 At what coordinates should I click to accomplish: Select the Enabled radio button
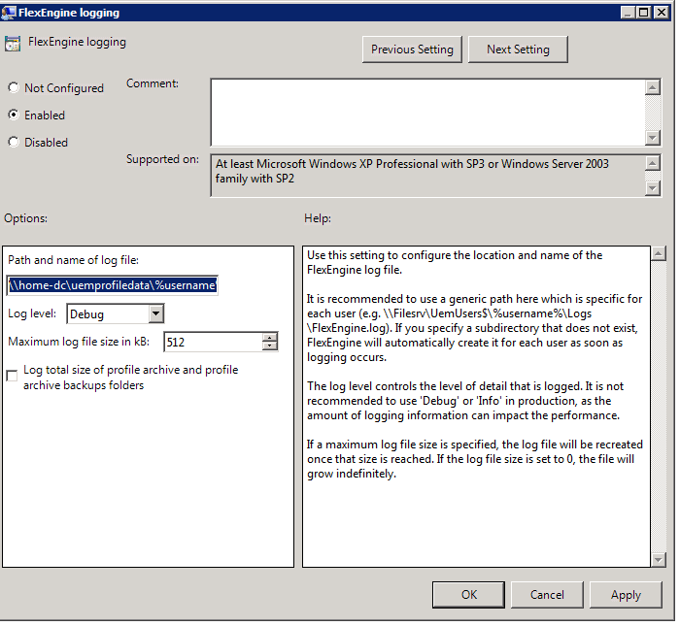[14, 115]
